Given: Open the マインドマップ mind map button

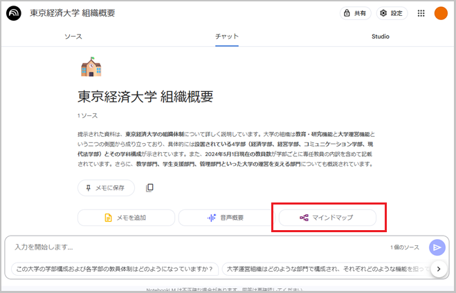Looking at the screenshot, I should (327, 218).
